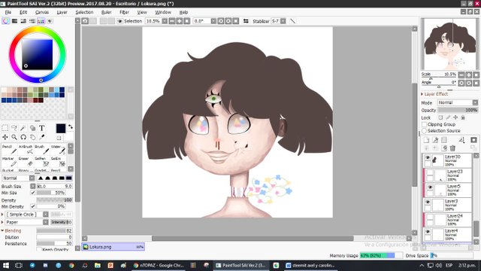Add a layer mask
The width and height of the screenshot is (481, 271).
474,140
